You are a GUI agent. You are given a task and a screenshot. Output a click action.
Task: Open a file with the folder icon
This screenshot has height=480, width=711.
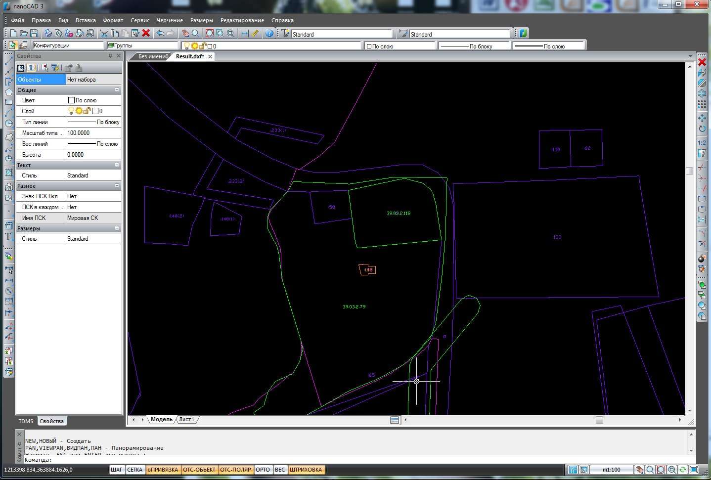pos(23,33)
